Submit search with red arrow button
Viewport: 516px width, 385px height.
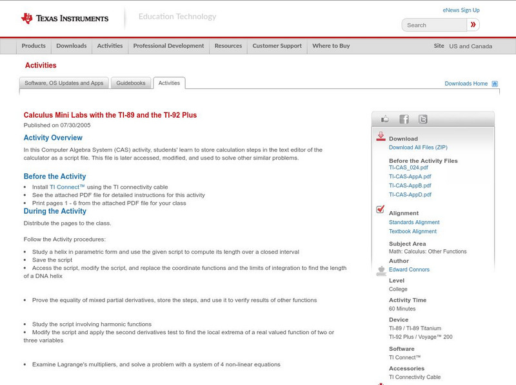[473, 24]
